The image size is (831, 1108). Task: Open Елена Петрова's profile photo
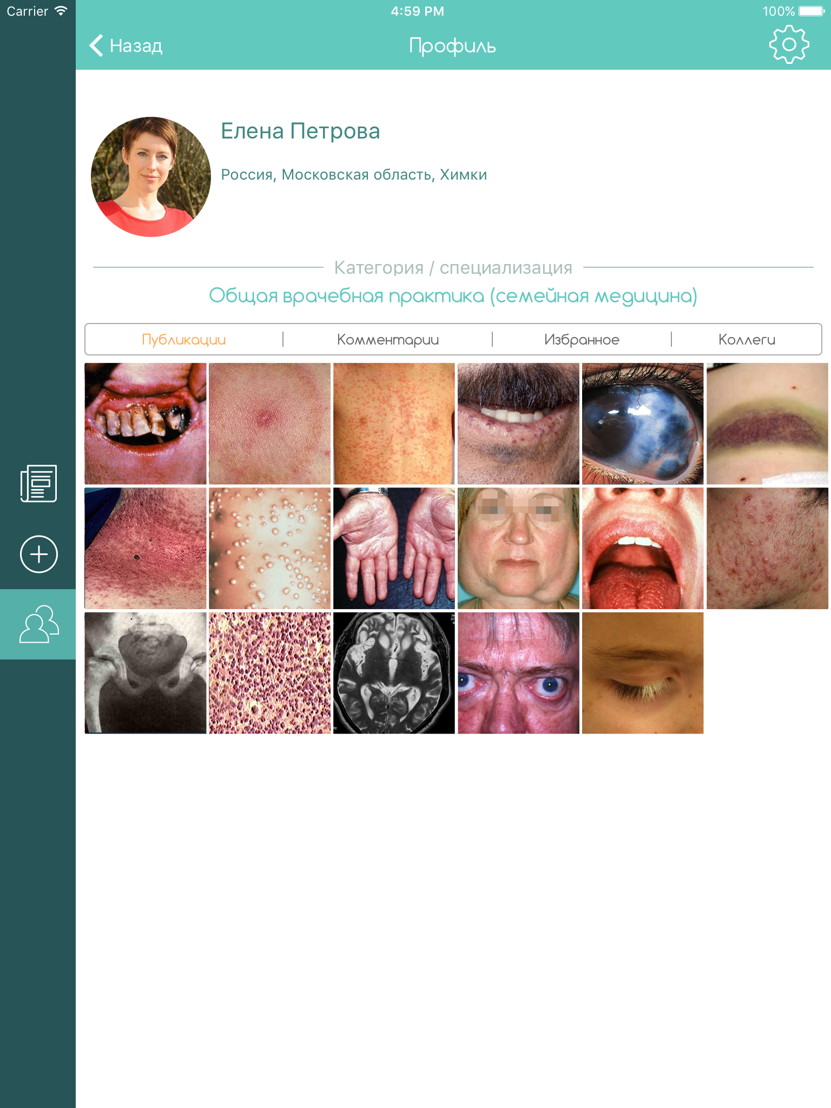pyautogui.click(x=151, y=177)
